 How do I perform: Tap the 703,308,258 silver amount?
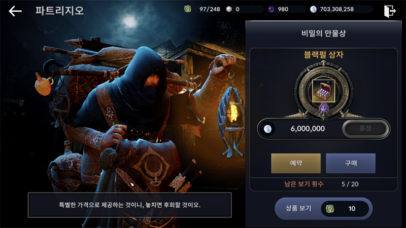coord(336,9)
